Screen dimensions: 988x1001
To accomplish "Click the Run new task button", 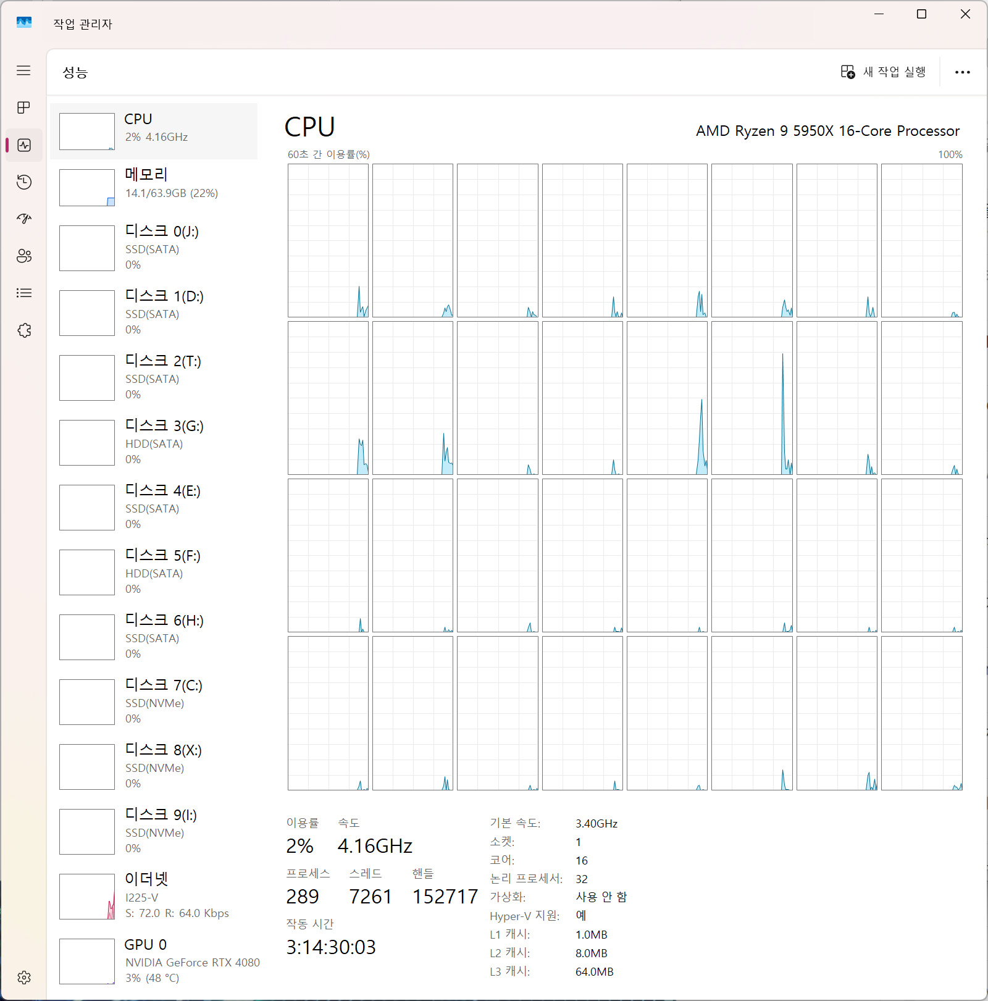I will [883, 72].
